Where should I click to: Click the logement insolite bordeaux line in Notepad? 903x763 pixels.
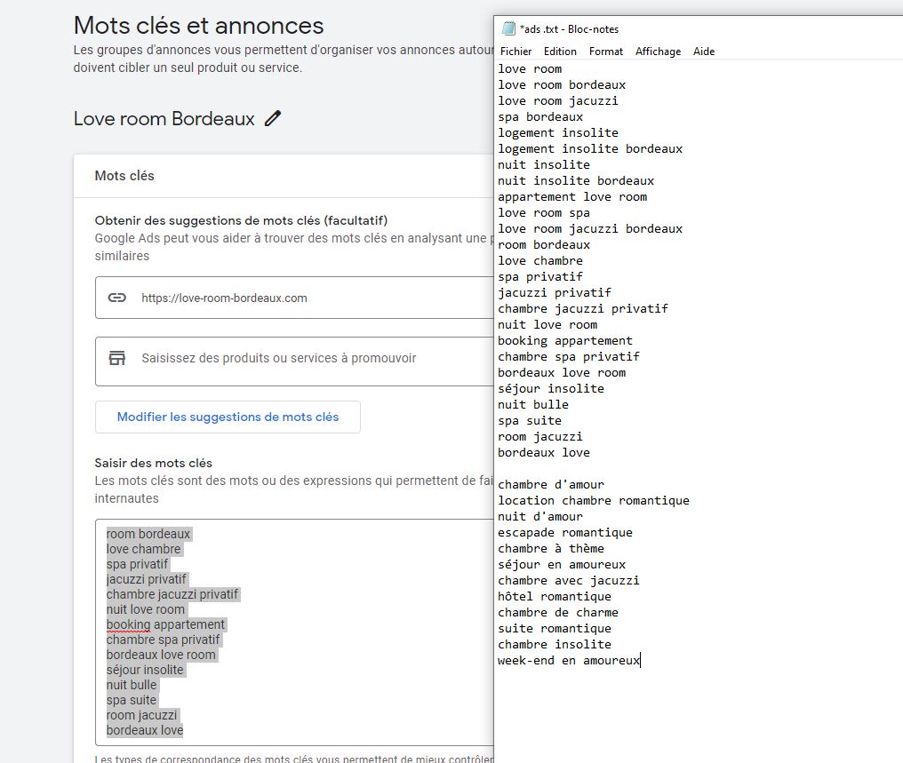590,148
